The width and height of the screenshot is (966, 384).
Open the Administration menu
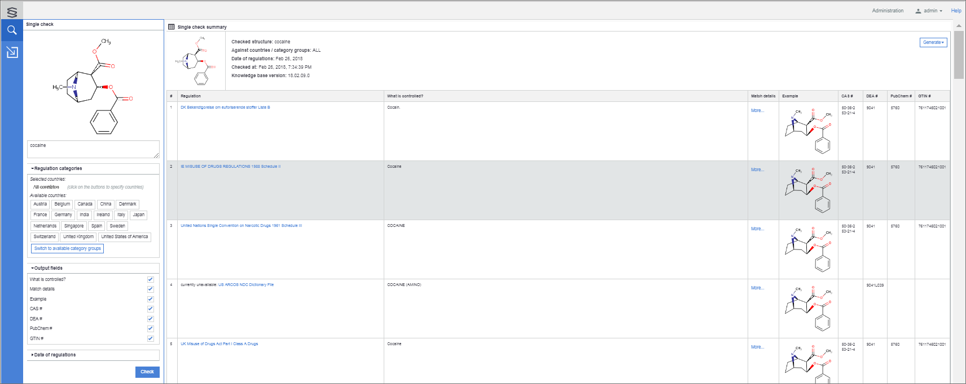887,11
